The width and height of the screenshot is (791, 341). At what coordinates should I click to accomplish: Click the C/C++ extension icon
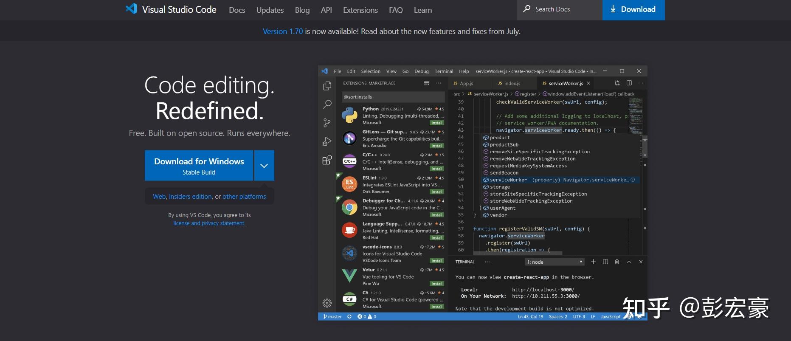[349, 161]
